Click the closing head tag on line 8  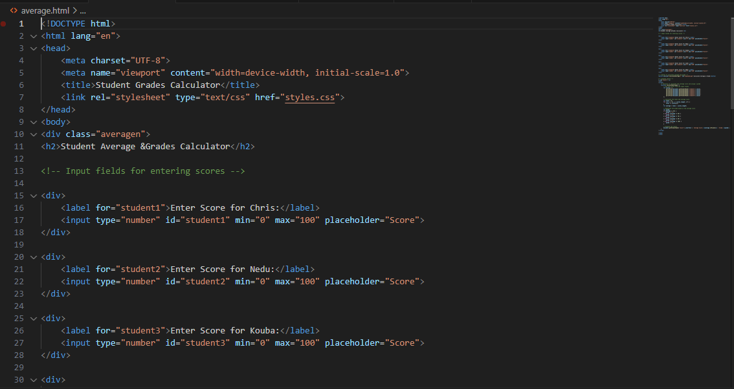pyautogui.click(x=58, y=109)
